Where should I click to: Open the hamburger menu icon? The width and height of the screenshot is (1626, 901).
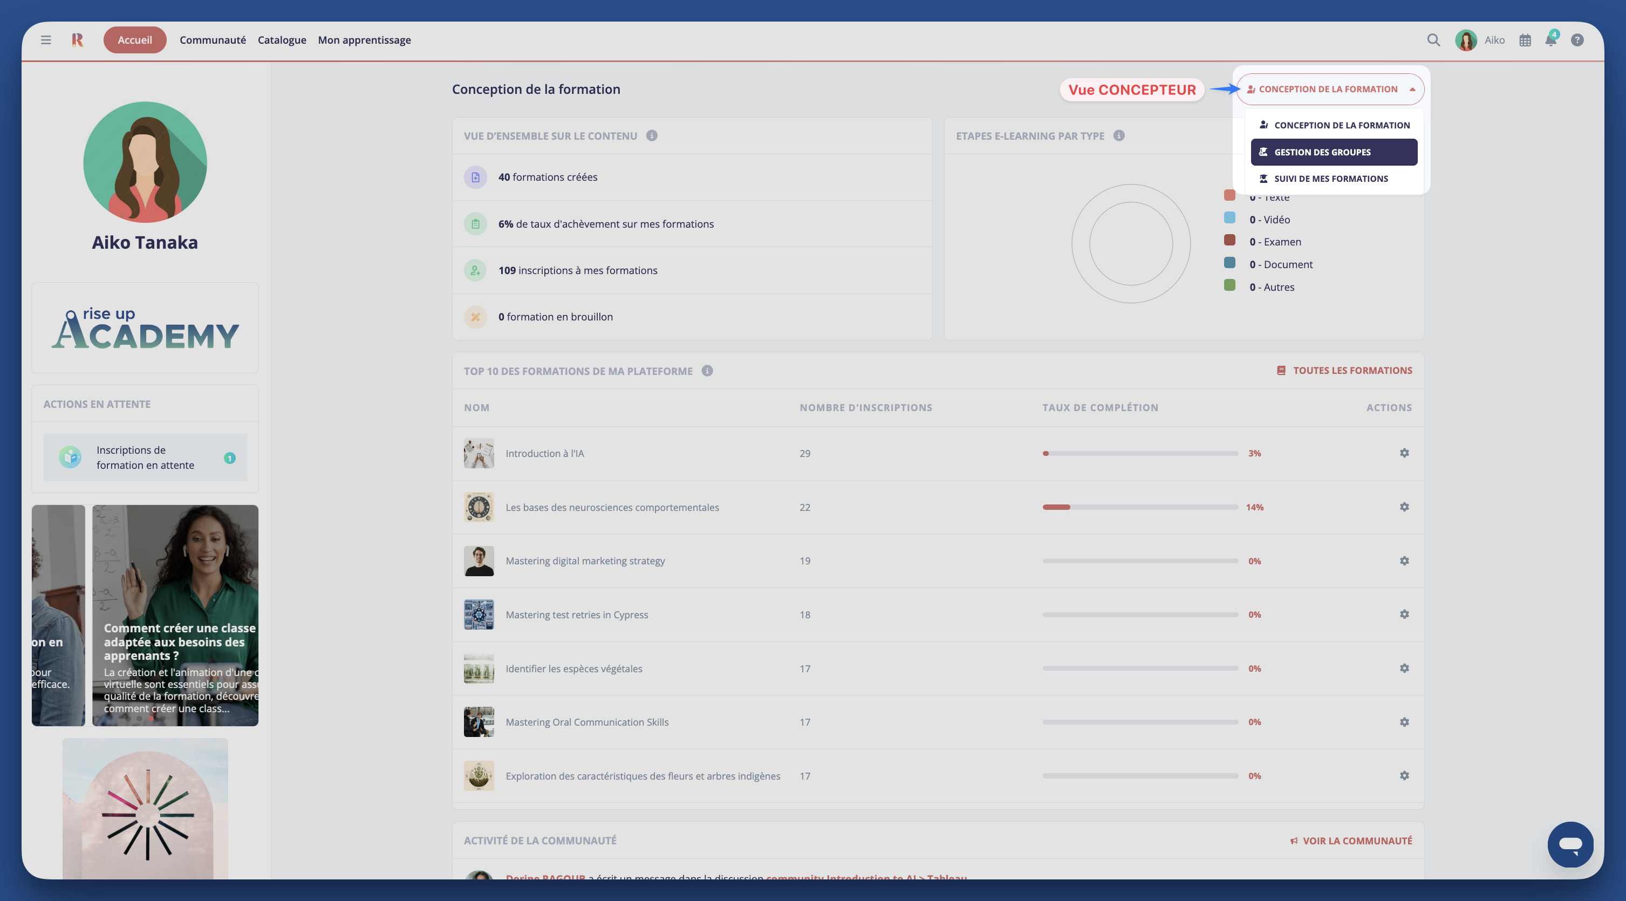coord(46,40)
